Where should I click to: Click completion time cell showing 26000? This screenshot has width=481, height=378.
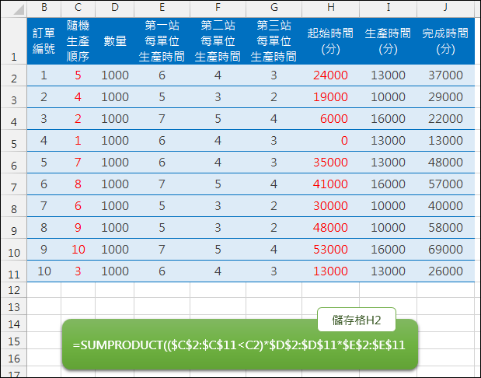(x=445, y=271)
